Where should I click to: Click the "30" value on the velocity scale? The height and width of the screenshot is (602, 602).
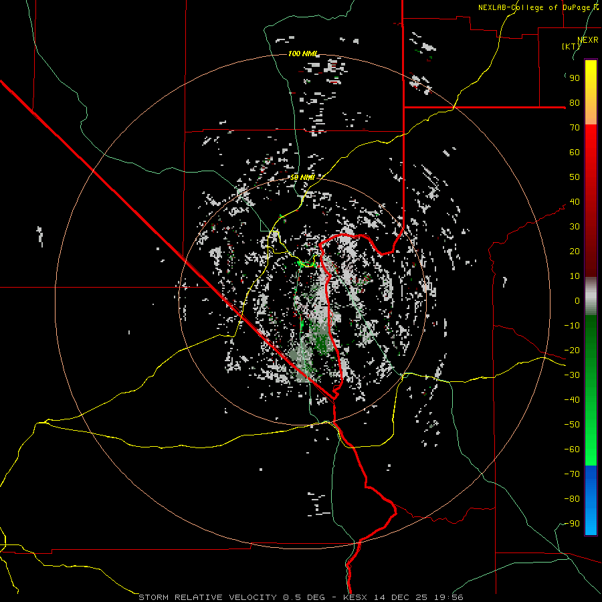point(575,227)
